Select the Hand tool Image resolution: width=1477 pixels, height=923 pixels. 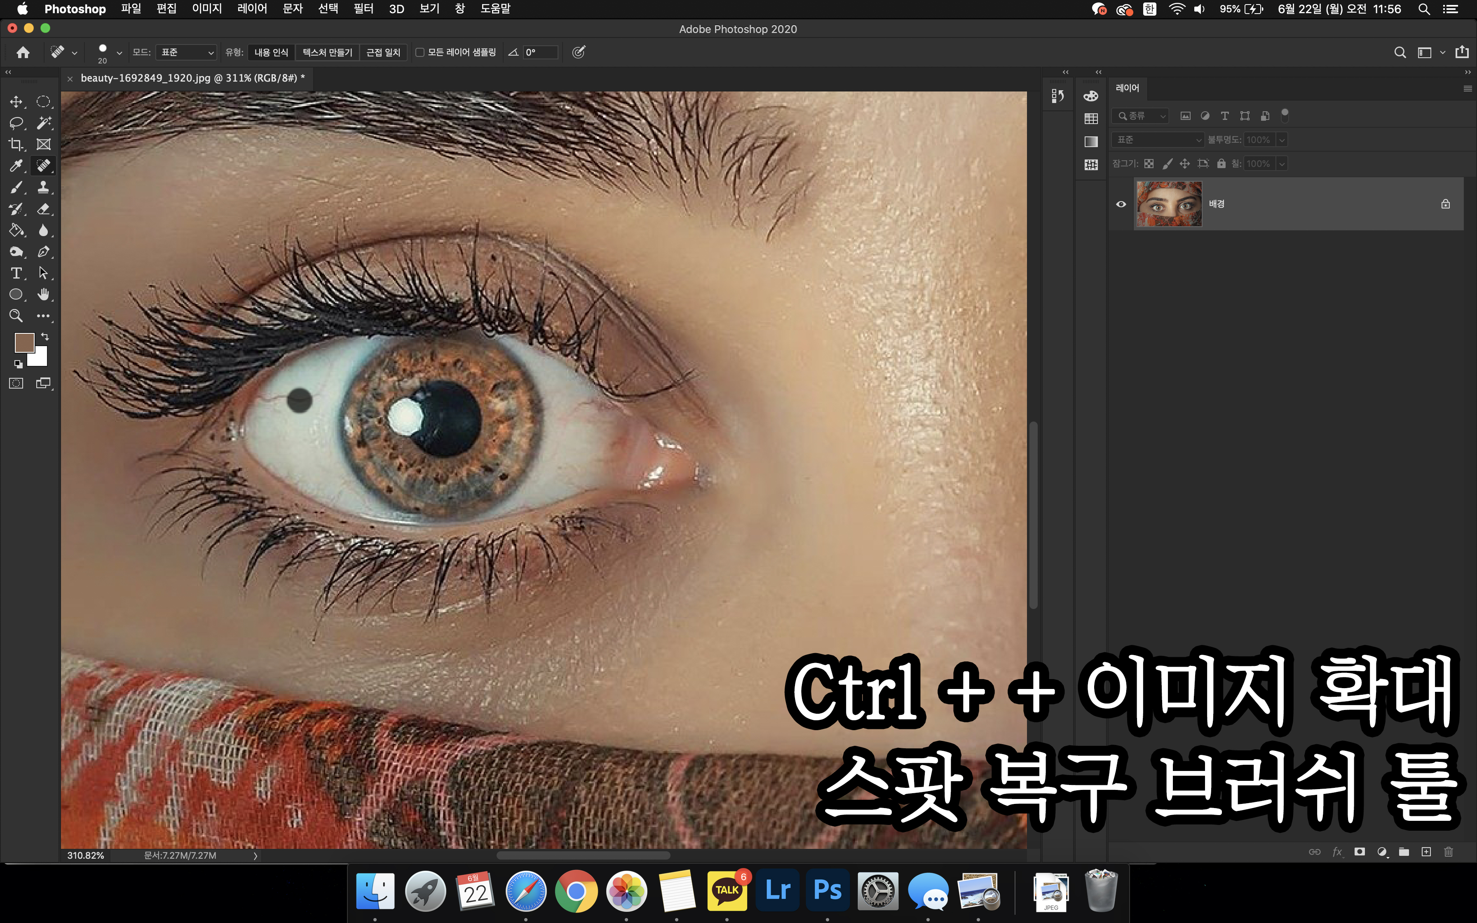coord(43,294)
